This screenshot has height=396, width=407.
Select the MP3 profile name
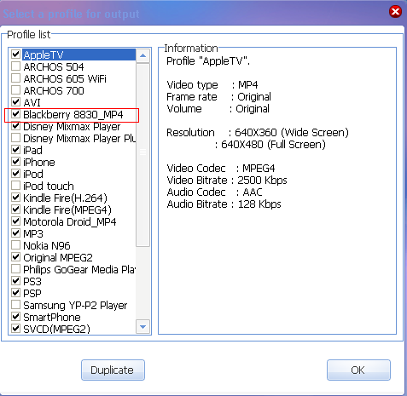pyautogui.click(x=33, y=234)
